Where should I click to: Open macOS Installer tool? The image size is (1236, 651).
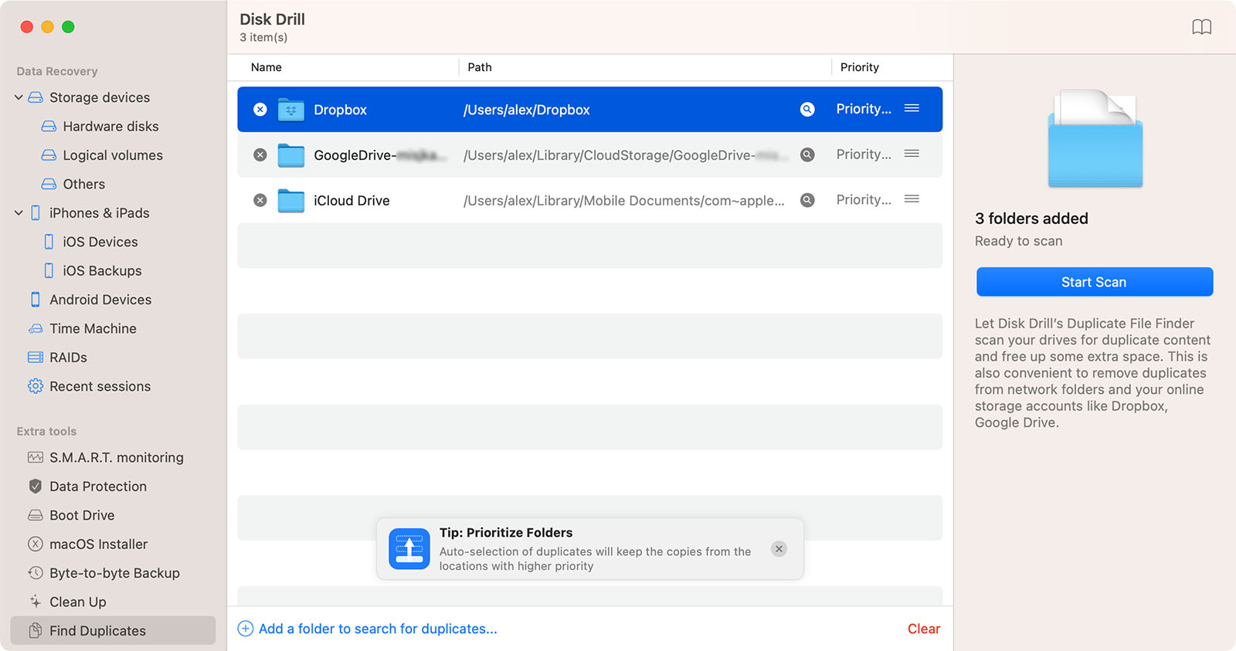pyautogui.click(x=98, y=544)
